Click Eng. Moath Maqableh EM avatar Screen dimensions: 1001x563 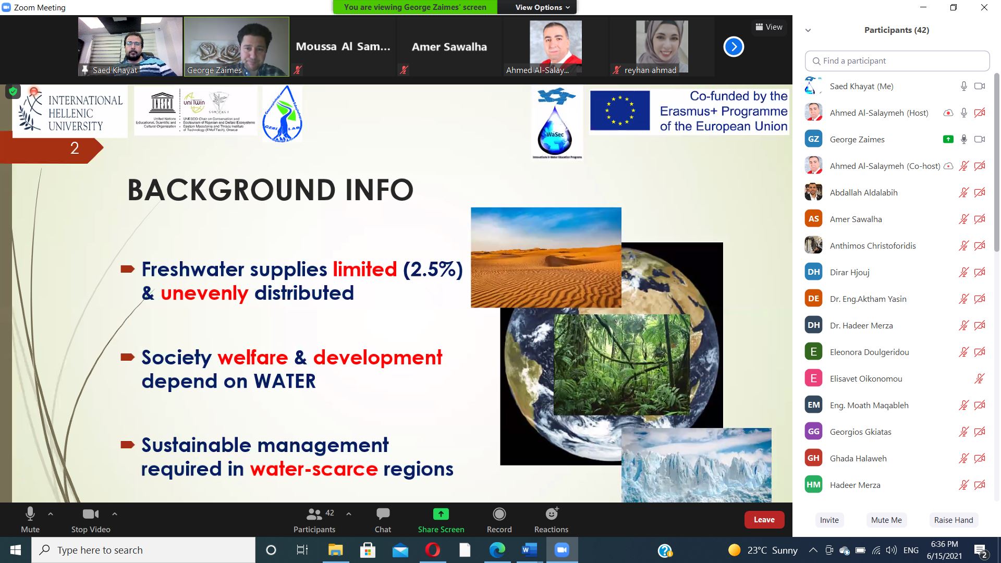813,405
